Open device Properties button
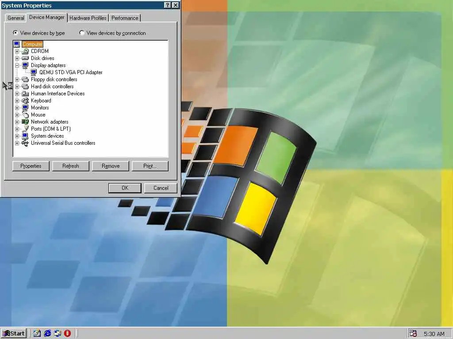The height and width of the screenshot is (339, 453). [31, 166]
